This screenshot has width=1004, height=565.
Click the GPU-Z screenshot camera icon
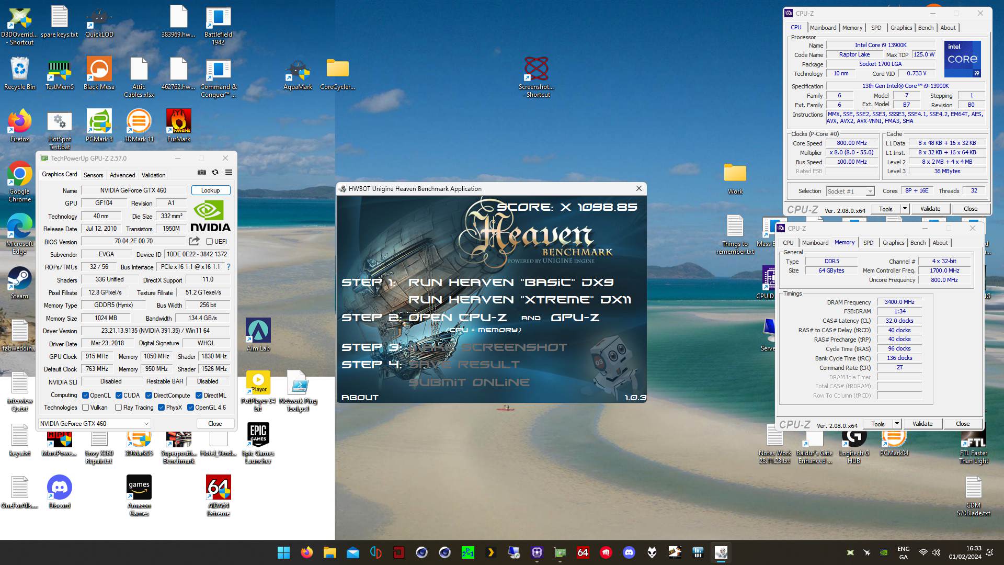(x=202, y=172)
